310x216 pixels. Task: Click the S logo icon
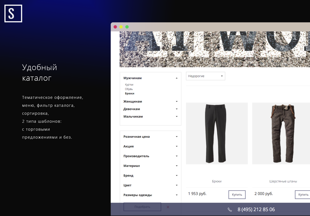[x=13, y=13]
